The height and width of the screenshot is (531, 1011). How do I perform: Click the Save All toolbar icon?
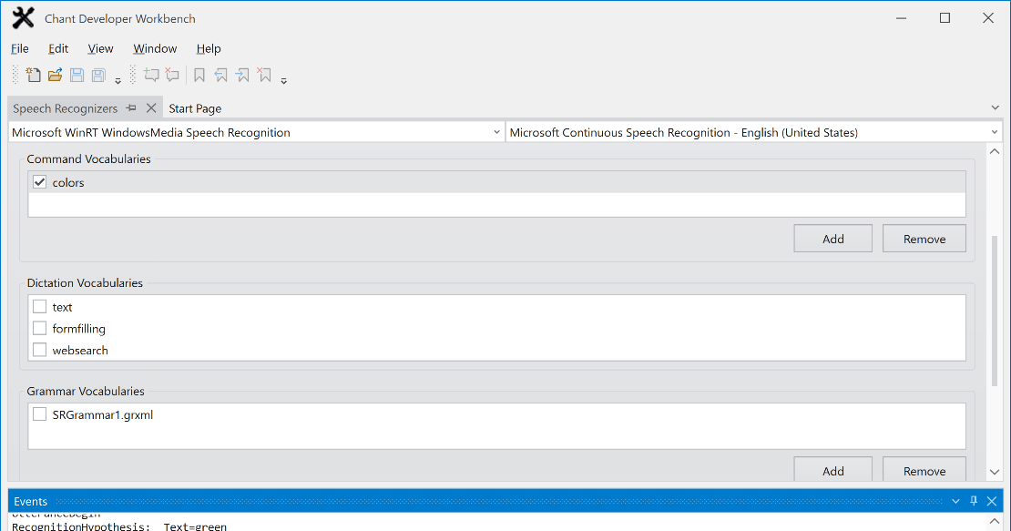[98, 76]
